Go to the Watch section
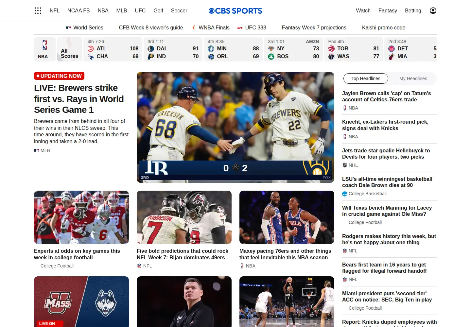 [363, 10]
